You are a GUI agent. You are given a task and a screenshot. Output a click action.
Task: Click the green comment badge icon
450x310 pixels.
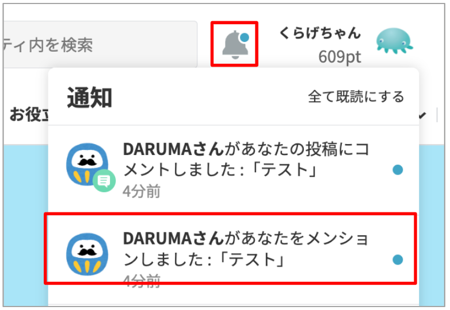[x=104, y=181]
